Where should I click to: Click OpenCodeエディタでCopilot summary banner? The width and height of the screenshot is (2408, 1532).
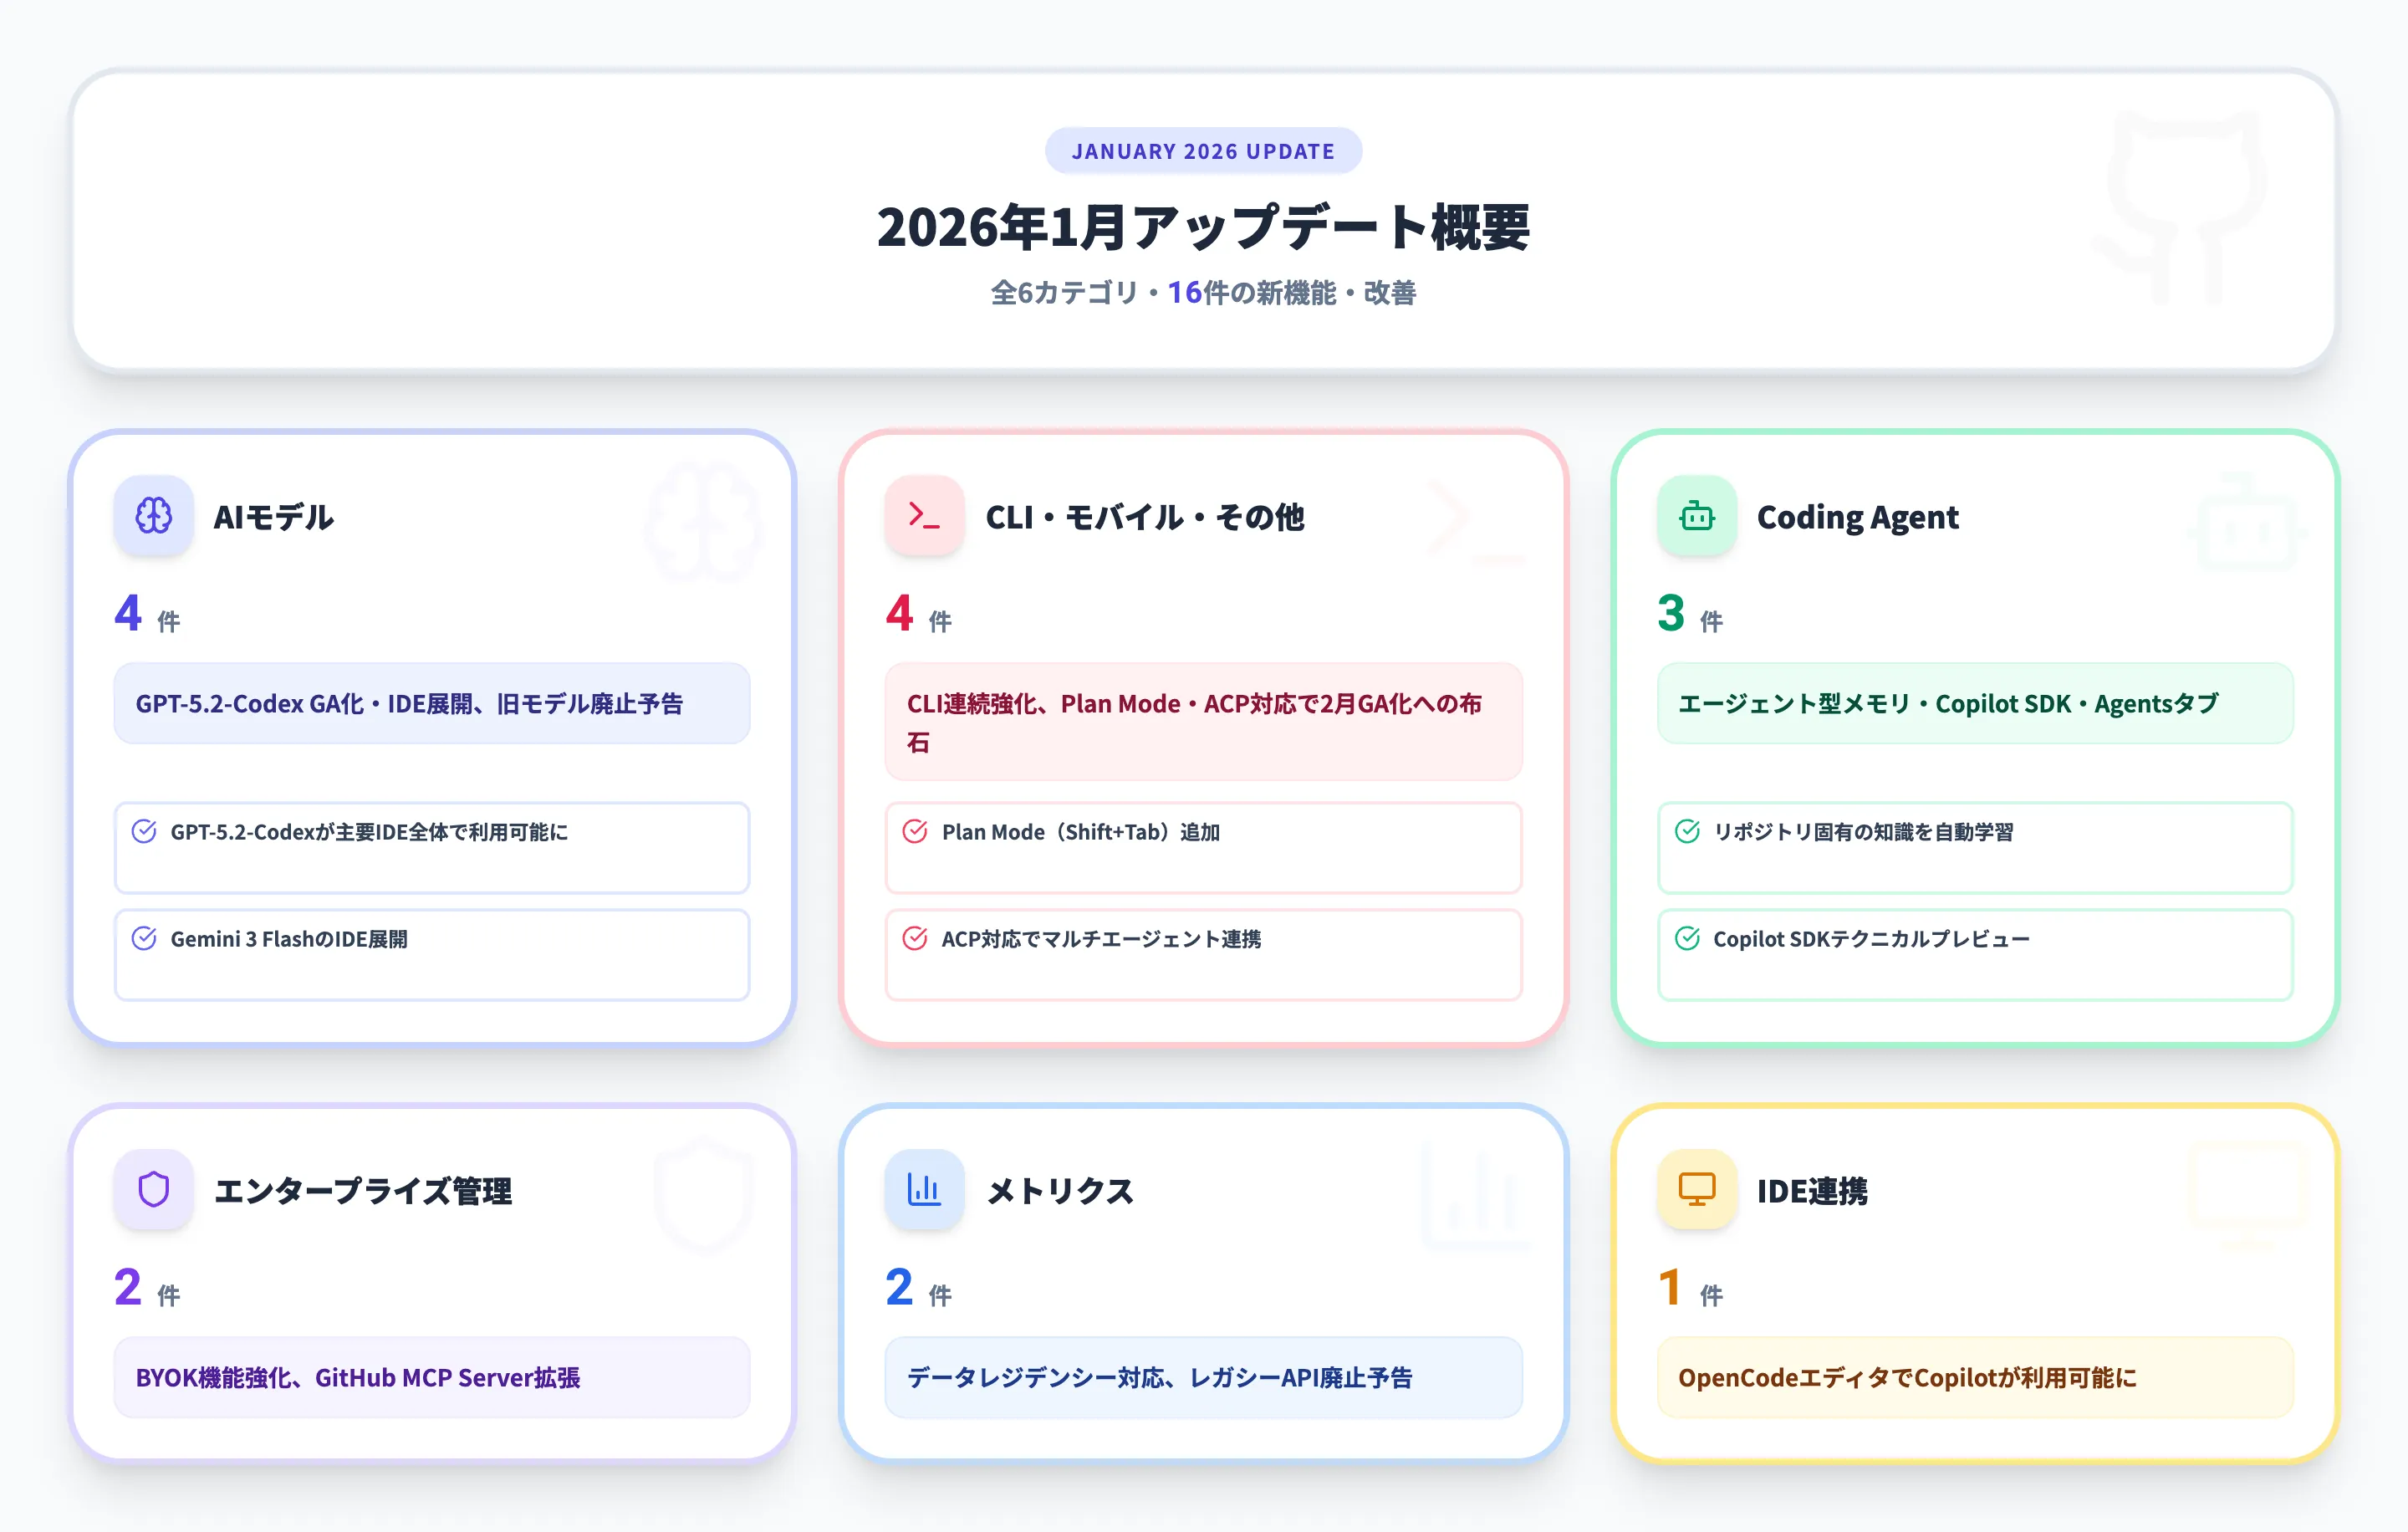pos(1975,1377)
